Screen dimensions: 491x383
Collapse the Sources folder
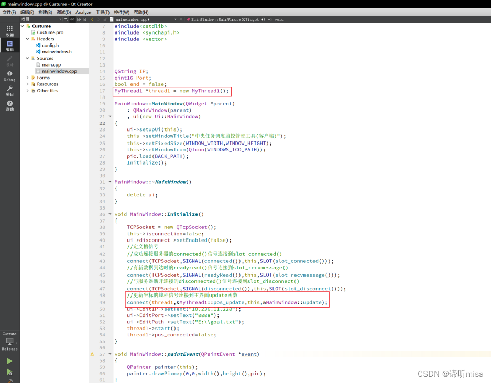pyautogui.click(x=27, y=58)
